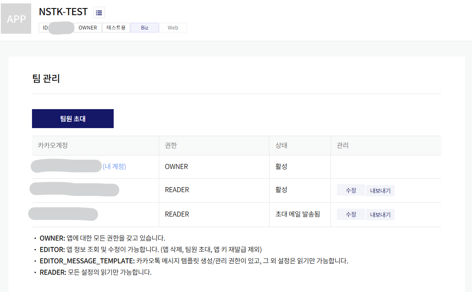Select the 테스트용 tag
Image resolution: width=472 pixels, height=292 pixels.
(x=116, y=28)
